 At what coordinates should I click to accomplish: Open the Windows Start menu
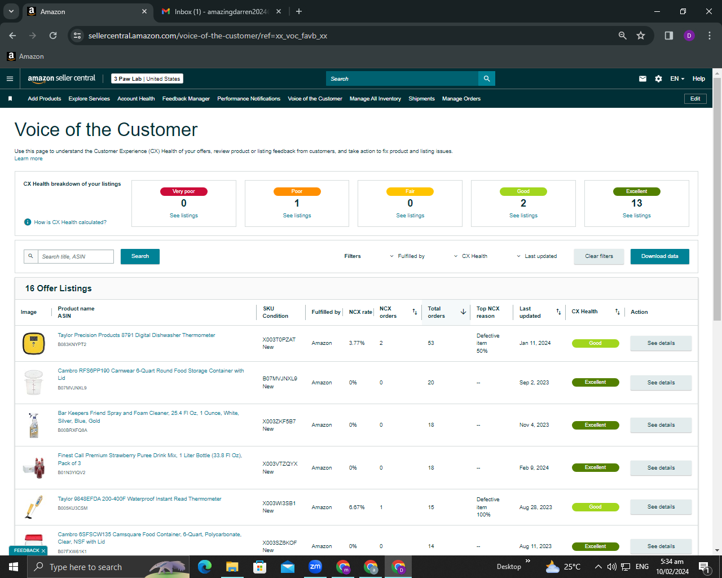click(14, 567)
